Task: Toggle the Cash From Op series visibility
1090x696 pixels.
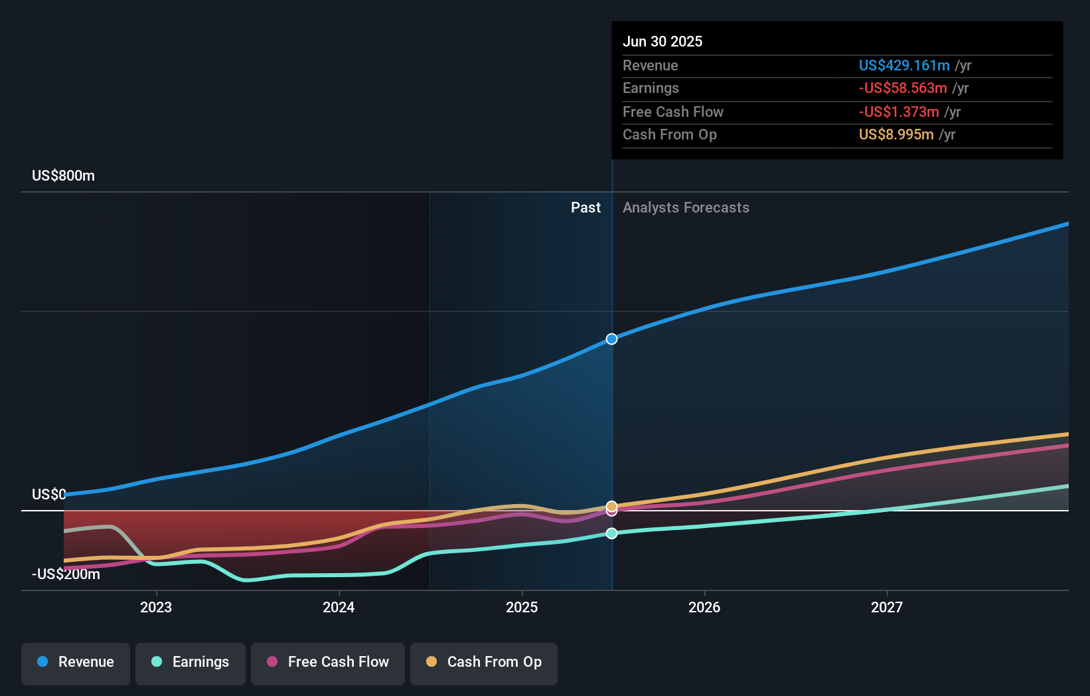Action: tap(484, 663)
